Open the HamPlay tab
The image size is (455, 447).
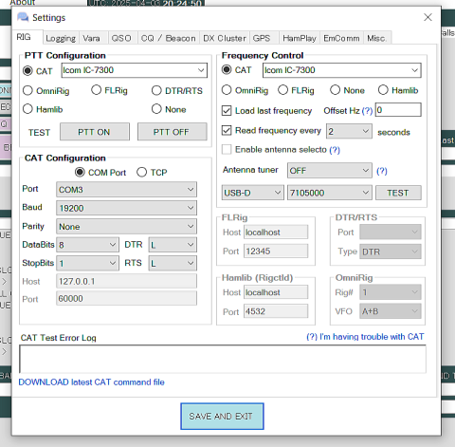click(300, 38)
